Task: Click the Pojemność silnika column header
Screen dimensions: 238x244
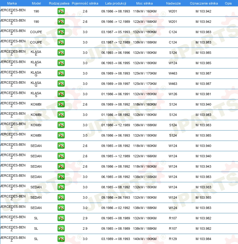Action: pyautogui.click(x=85, y=3)
